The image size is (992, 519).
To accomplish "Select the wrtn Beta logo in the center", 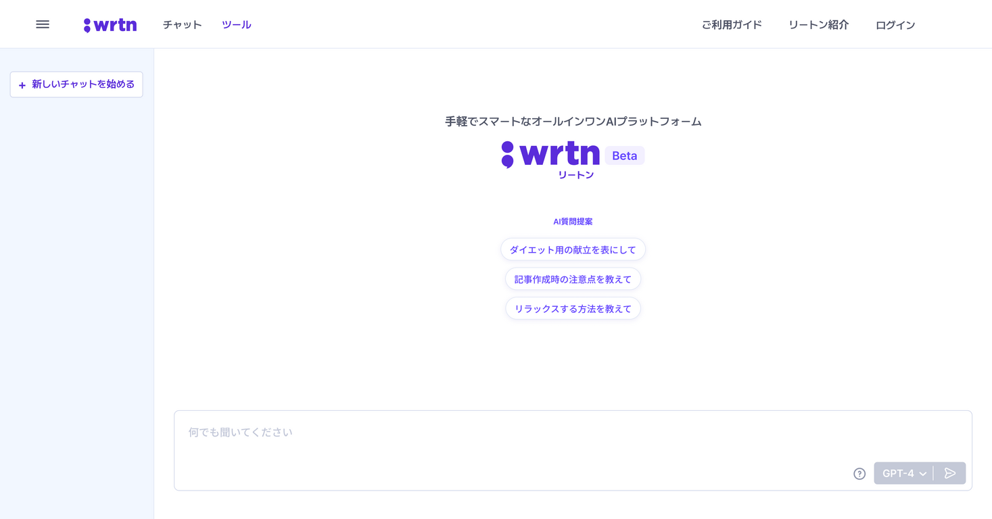I will coord(551,155).
